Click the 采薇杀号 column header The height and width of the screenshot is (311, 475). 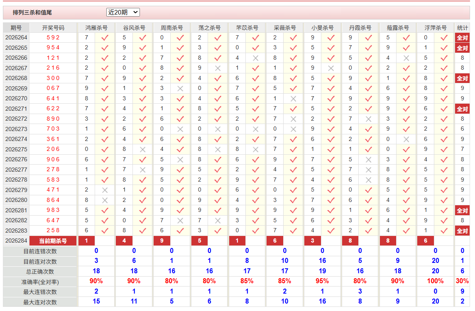284,28
